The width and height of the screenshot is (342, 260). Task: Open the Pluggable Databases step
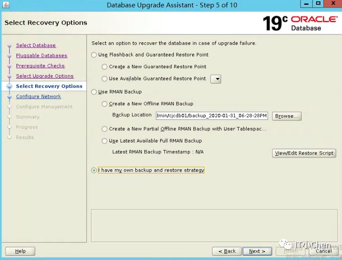tap(42, 55)
